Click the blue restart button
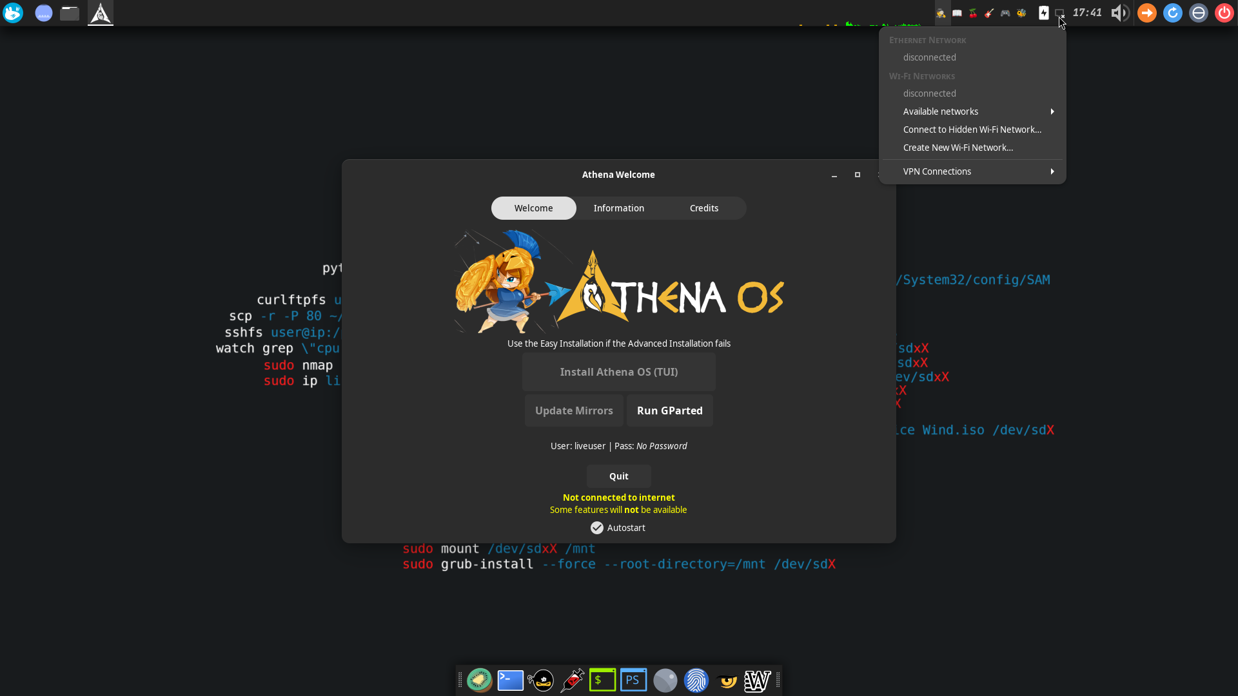This screenshot has width=1238, height=696. (1173, 13)
